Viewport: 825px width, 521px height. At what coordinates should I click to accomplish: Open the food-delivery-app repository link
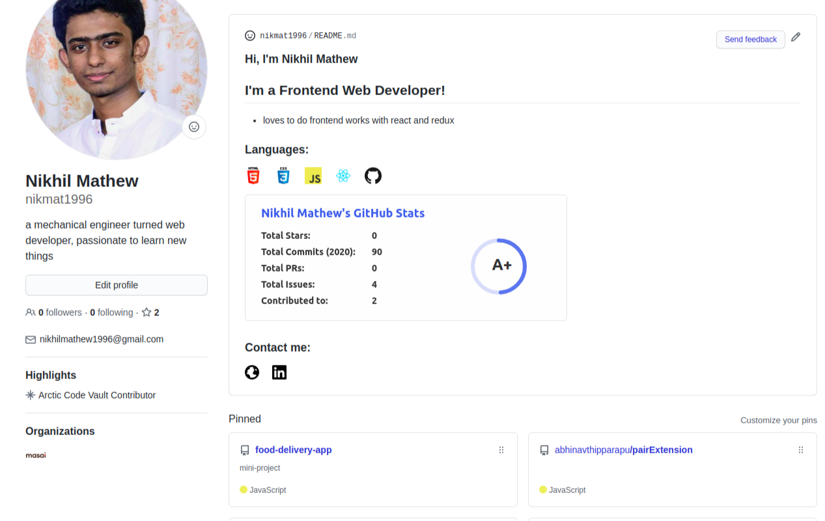[x=293, y=450]
